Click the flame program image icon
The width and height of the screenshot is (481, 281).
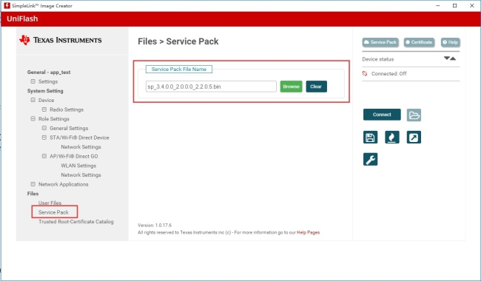coord(392,138)
